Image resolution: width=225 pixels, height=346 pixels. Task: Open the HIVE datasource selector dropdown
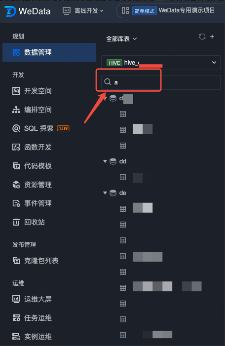[x=160, y=63]
